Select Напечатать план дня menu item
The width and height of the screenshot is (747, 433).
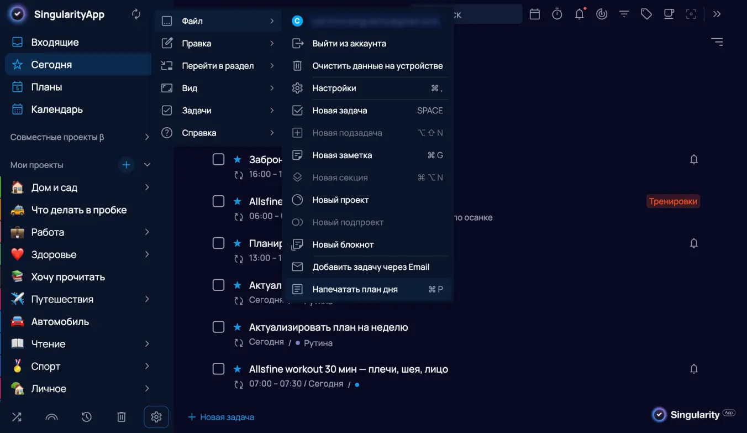point(355,289)
